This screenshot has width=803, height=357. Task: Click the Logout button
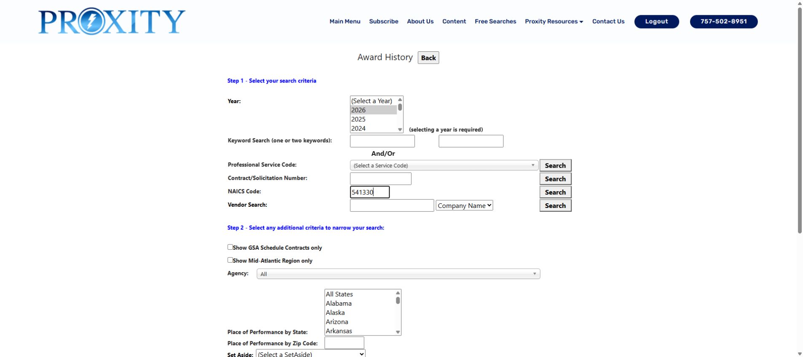click(x=657, y=21)
